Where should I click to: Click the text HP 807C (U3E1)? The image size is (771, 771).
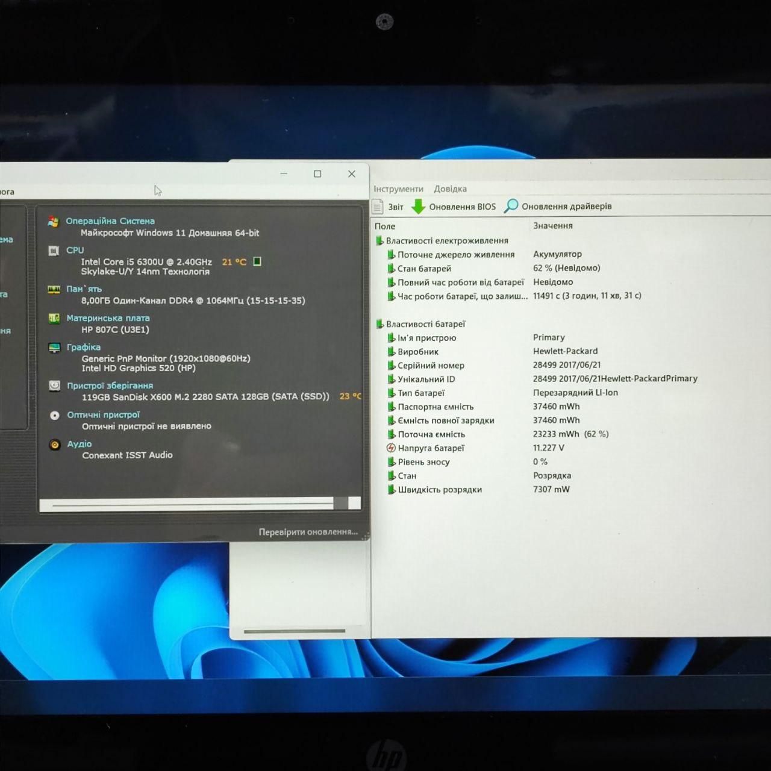click(115, 329)
